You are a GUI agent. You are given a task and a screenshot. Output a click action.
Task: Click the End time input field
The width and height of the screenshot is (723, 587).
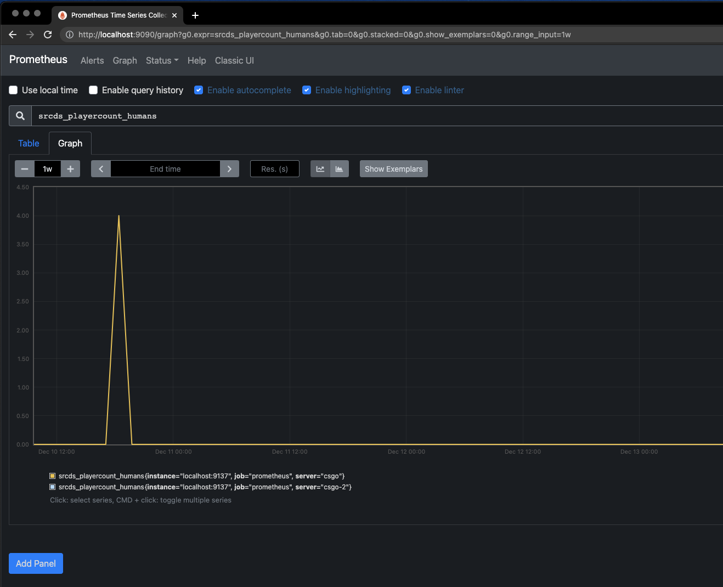[x=165, y=169]
